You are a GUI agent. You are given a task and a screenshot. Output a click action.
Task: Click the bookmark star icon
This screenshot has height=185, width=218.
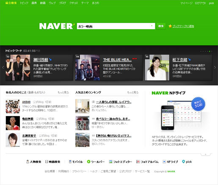(x=170, y=26)
